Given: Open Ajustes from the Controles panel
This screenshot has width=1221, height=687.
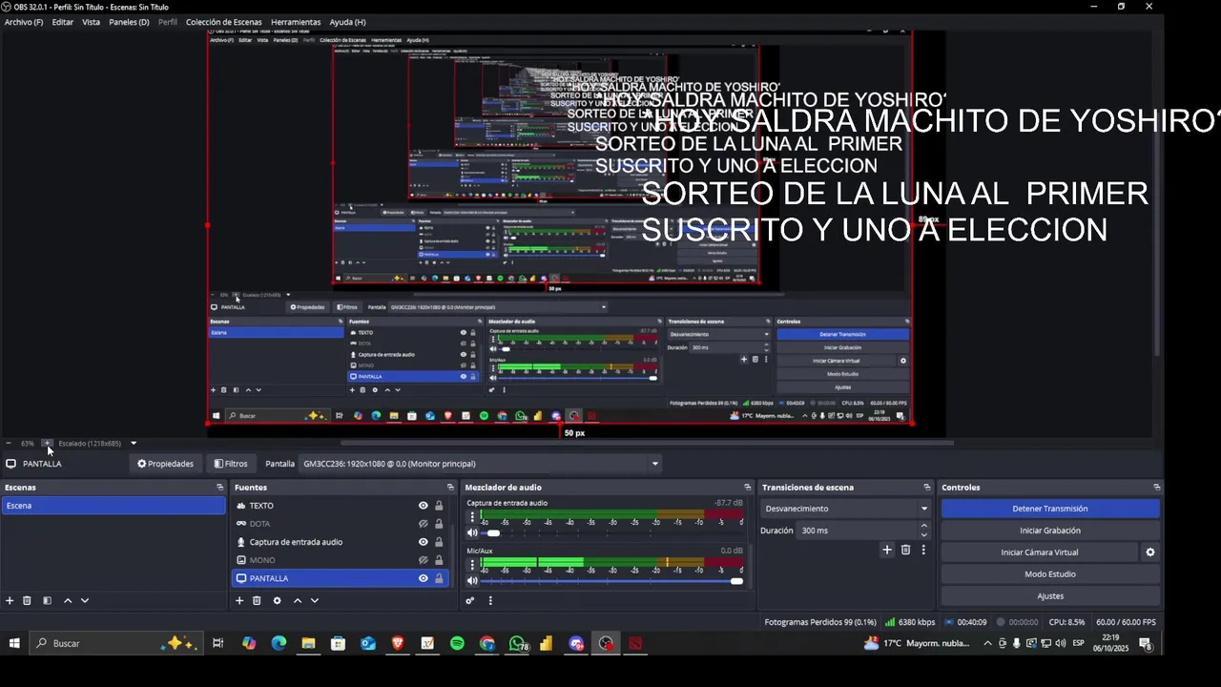Looking at the screenshot, I should [1050, 596].
